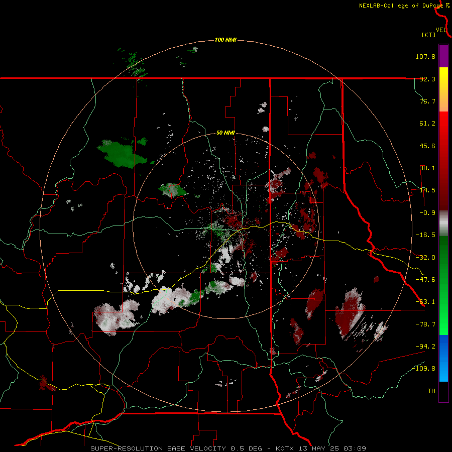452x452 pixels.
Task: Click the TH legend label
Action: [431, 391]
